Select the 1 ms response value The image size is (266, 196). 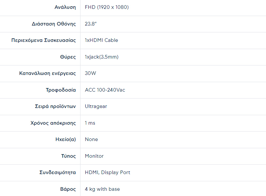[90, 123]
